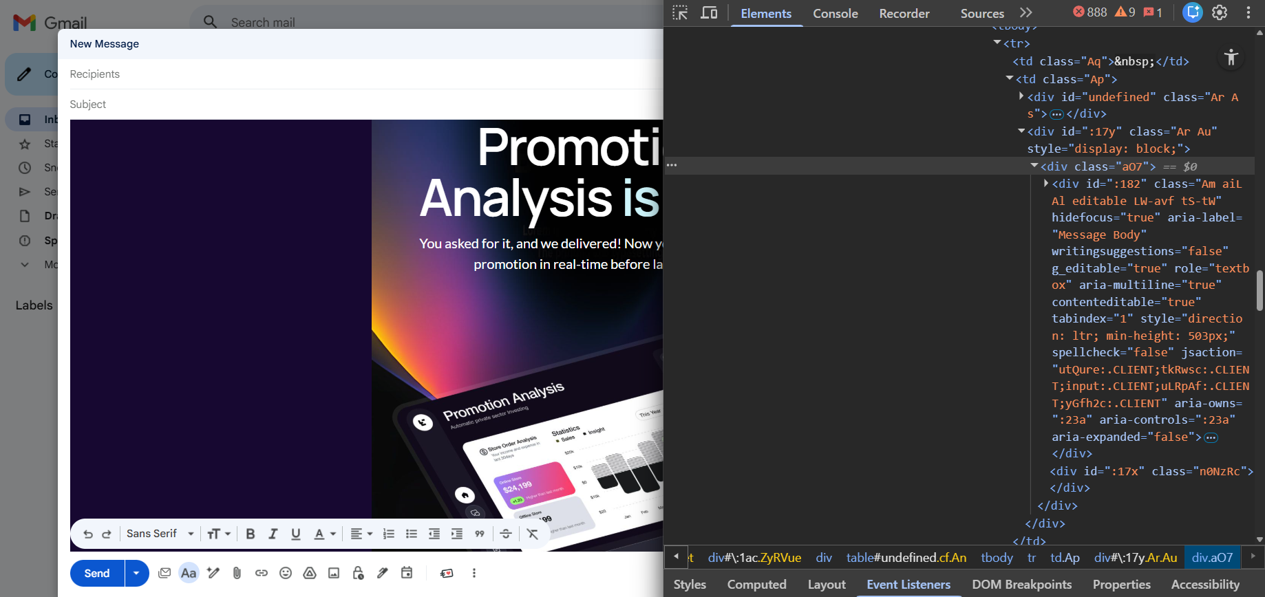
Task: Activate DevTools element inspector tool
Action: pos(680,13)
